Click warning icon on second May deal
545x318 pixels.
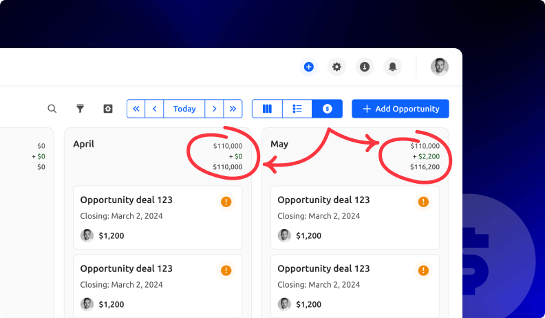pos(423,271)
